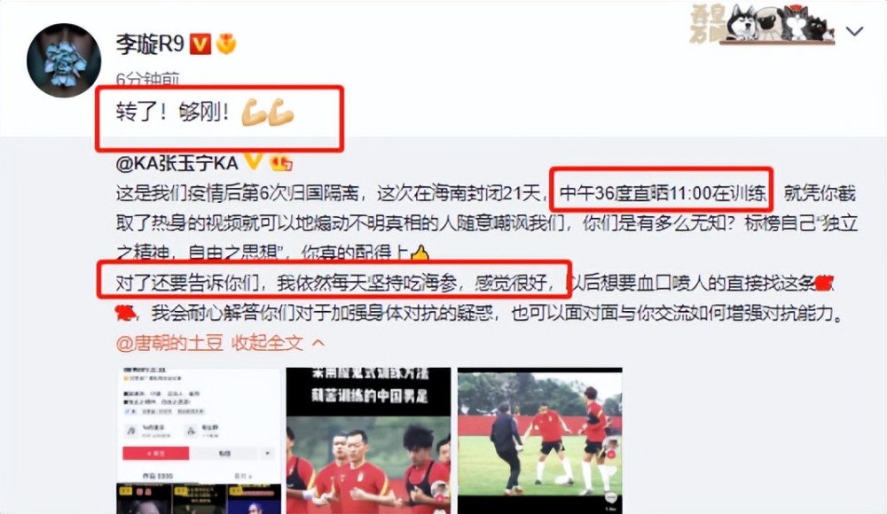The height and width of the screenshot is (514, 887).
Task: Click the membership crown badge after 李璇R9
Action: pos(226,43)
